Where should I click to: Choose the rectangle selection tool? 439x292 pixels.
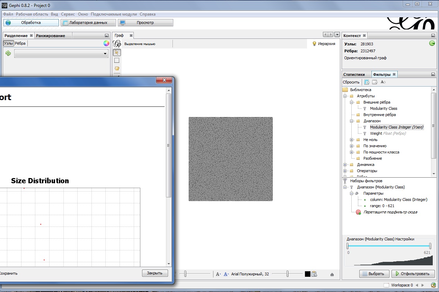[117, 61]
